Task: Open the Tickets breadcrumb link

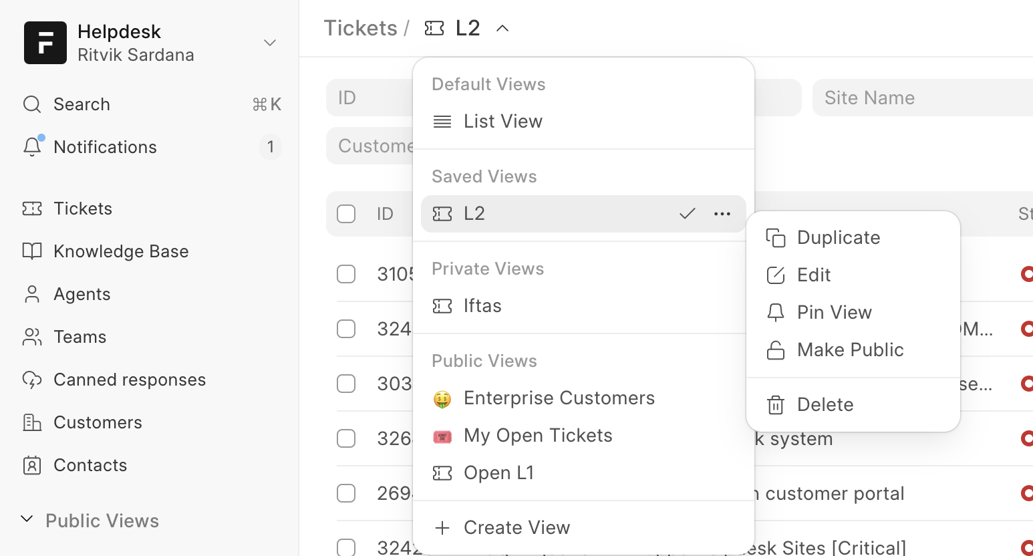Action: pyautogui.click(x=360, y=28)
